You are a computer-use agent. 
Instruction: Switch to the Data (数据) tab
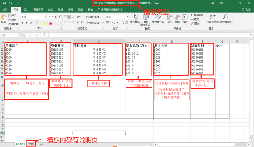coord(60,10)
